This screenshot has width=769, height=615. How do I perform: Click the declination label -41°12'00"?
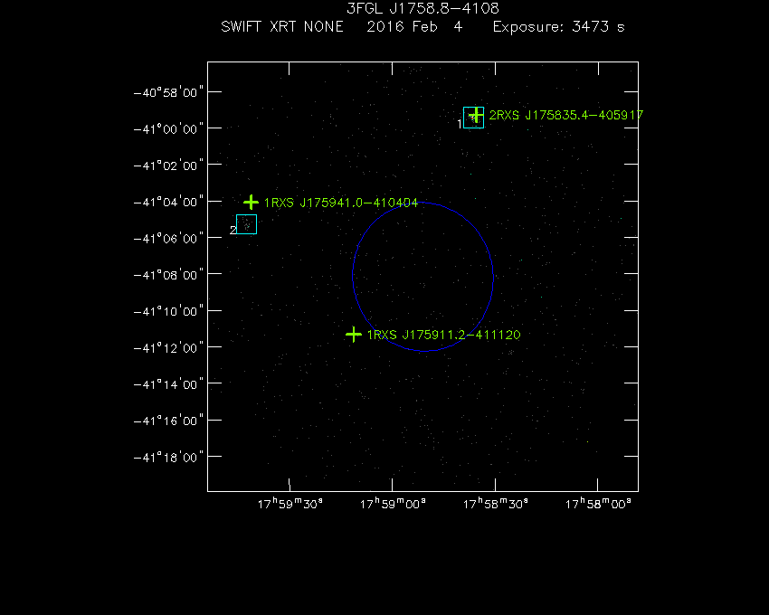[x=168, y=347]
